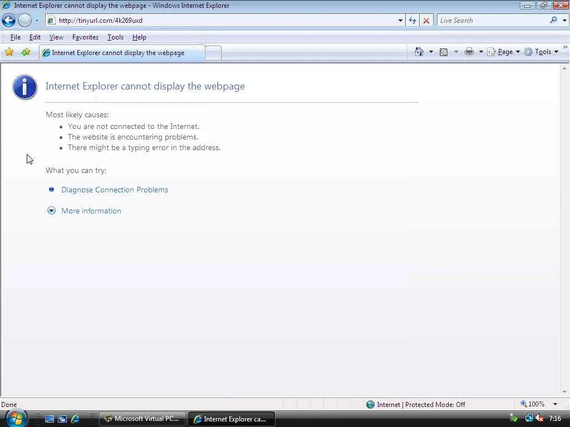Switch to Microsoft Virtual PC taskbar button

pyautogui.click(x=142, y=419)
